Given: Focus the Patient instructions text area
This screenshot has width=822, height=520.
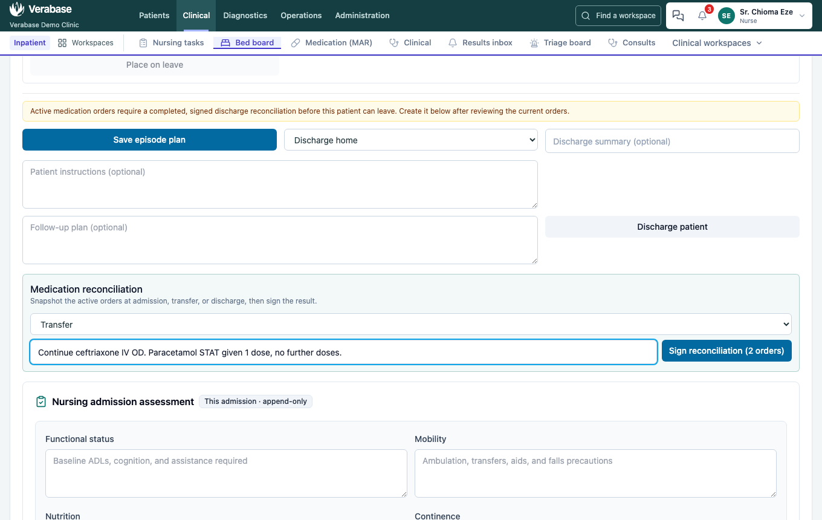Looking at the screenshot, I should click(x=280, y=184).
